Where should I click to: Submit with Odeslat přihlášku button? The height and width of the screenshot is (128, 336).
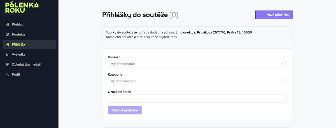125,110
